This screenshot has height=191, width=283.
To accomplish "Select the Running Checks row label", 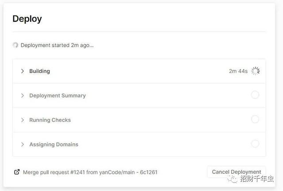I will tap(50, 120).
